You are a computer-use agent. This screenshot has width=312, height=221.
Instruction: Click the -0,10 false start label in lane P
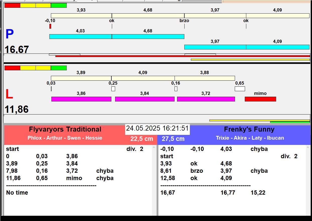click(50, 21)
